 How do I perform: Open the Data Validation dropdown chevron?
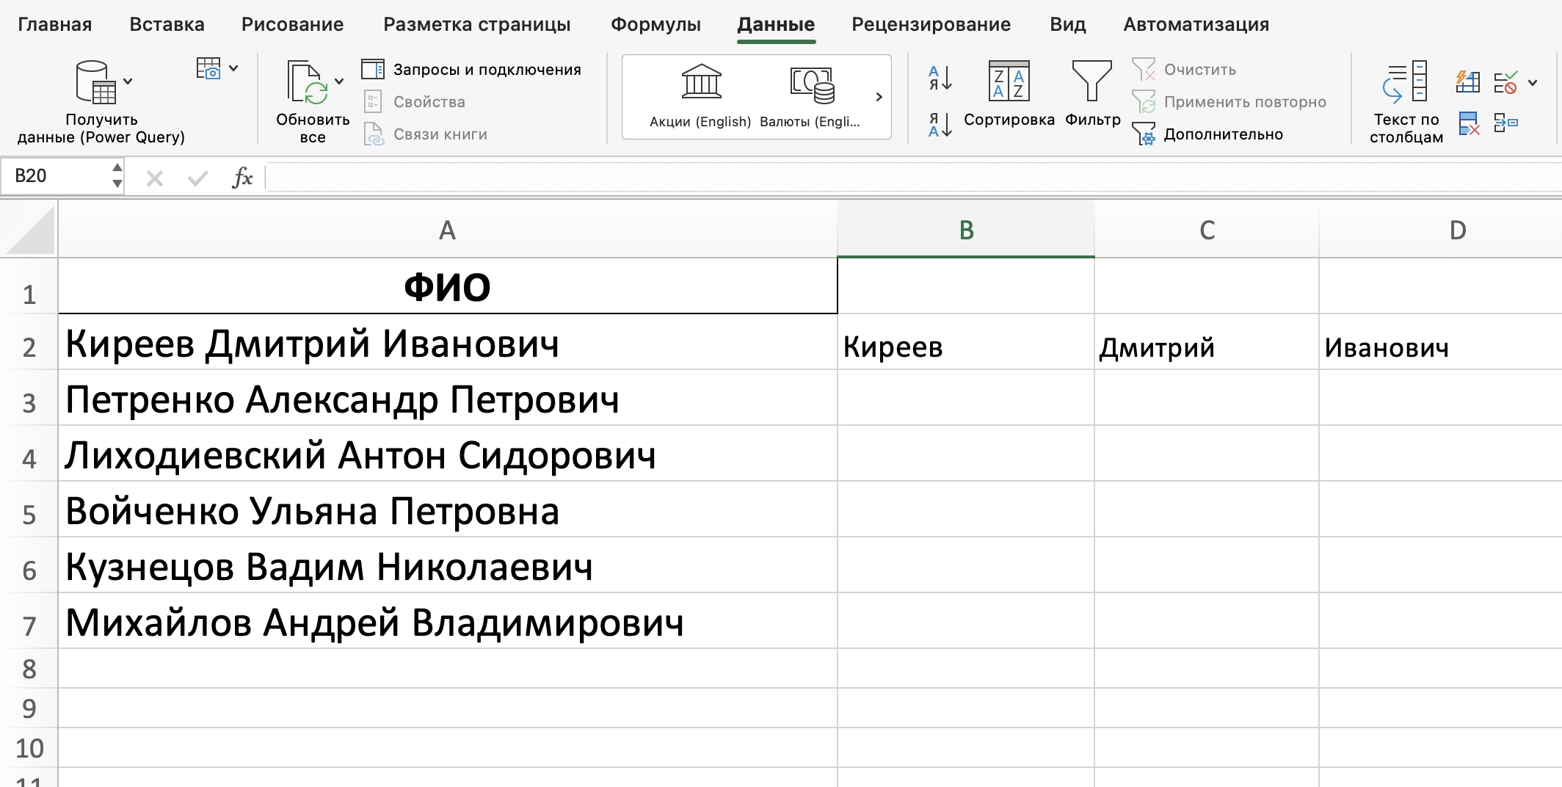pyautogui.click(x=1531, y=82)
